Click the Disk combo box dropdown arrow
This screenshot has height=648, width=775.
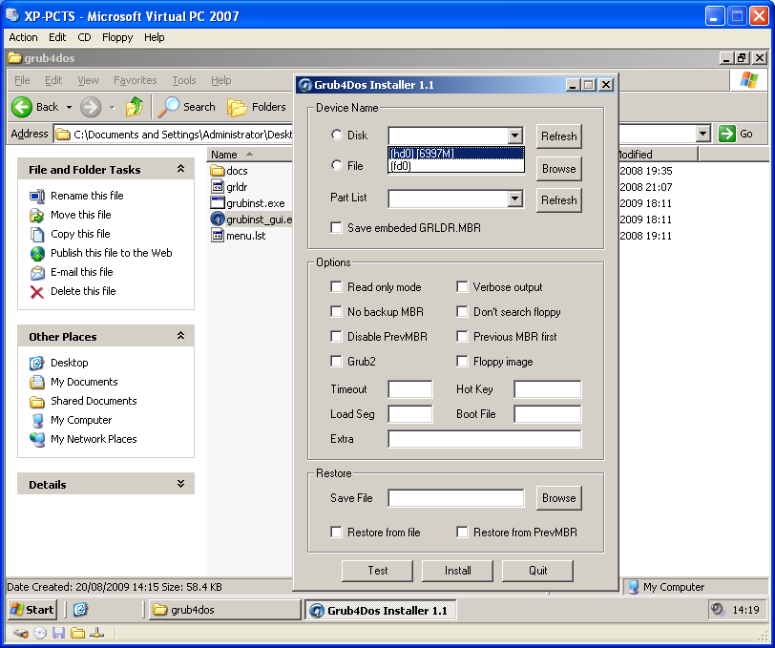pyautogui.click(x=514, y=135)
